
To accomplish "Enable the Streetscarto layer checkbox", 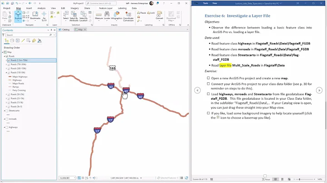I will (7, 111).
